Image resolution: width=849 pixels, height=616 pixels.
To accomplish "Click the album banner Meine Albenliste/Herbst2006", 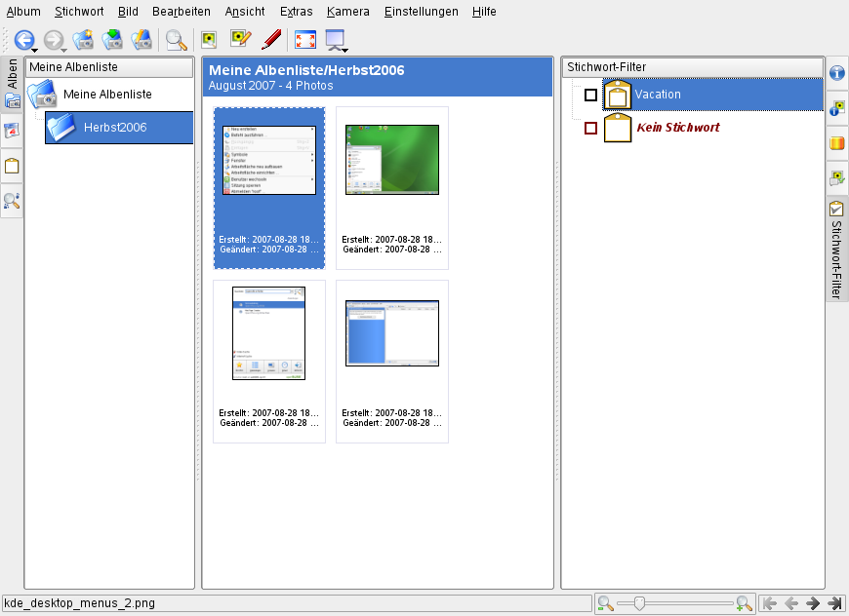I will (378, 77).
